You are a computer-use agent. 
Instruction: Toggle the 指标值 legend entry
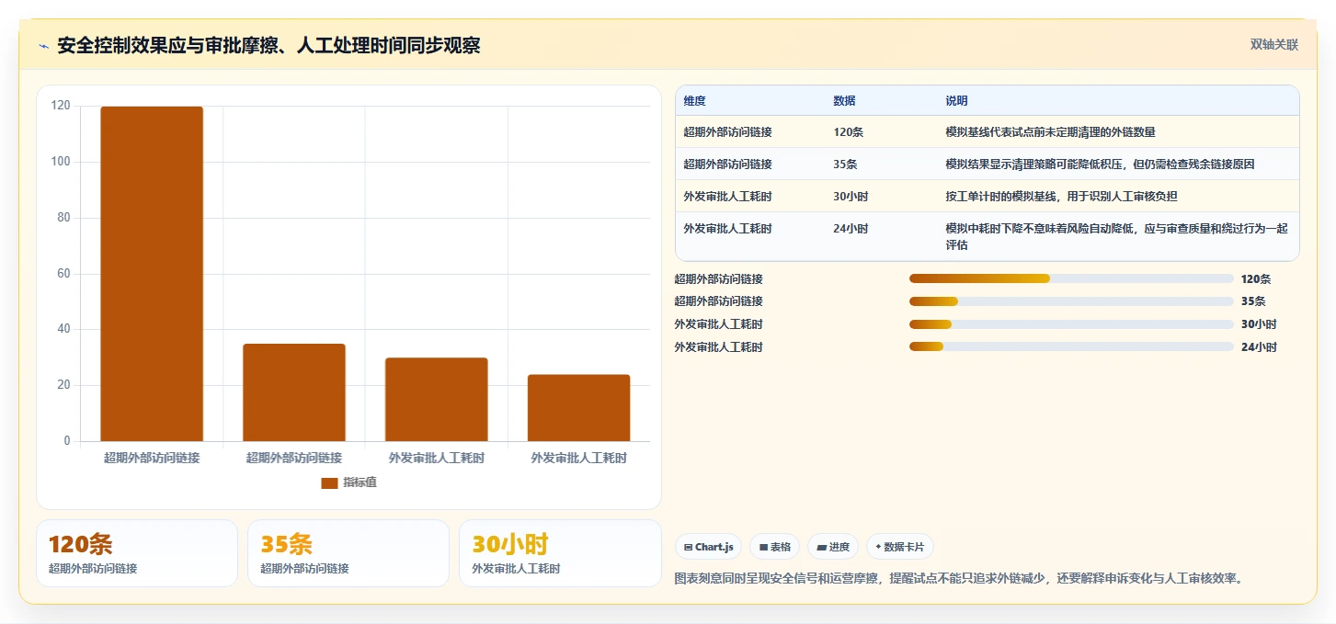(348, 482)
